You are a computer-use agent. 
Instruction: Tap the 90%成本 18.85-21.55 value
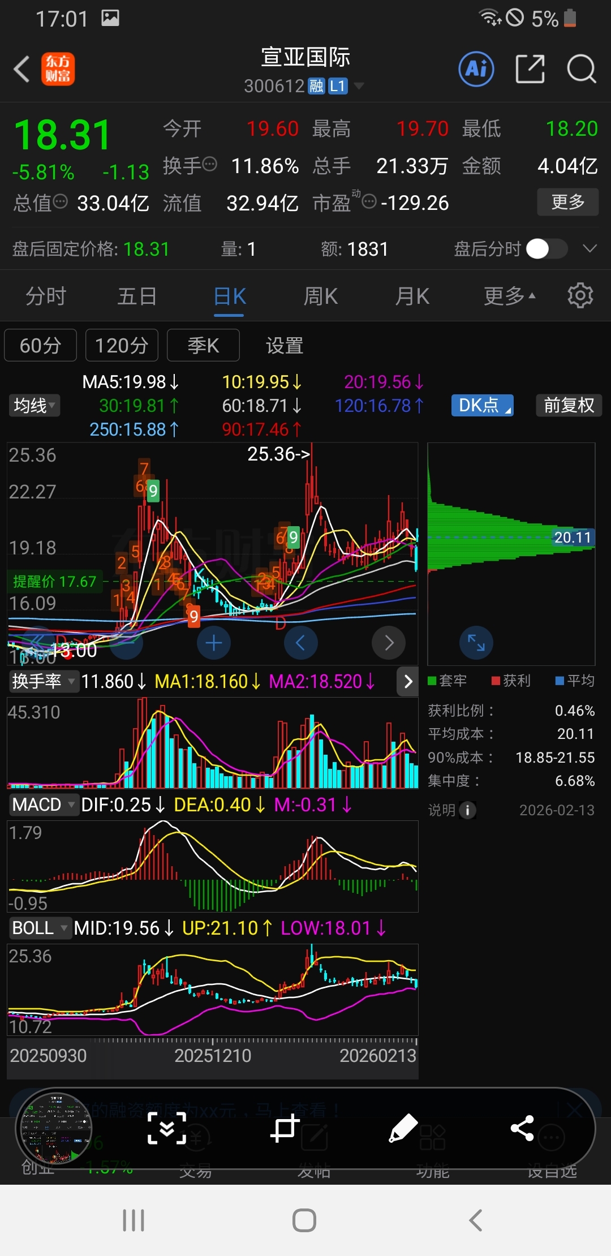(x=555, y=758)
